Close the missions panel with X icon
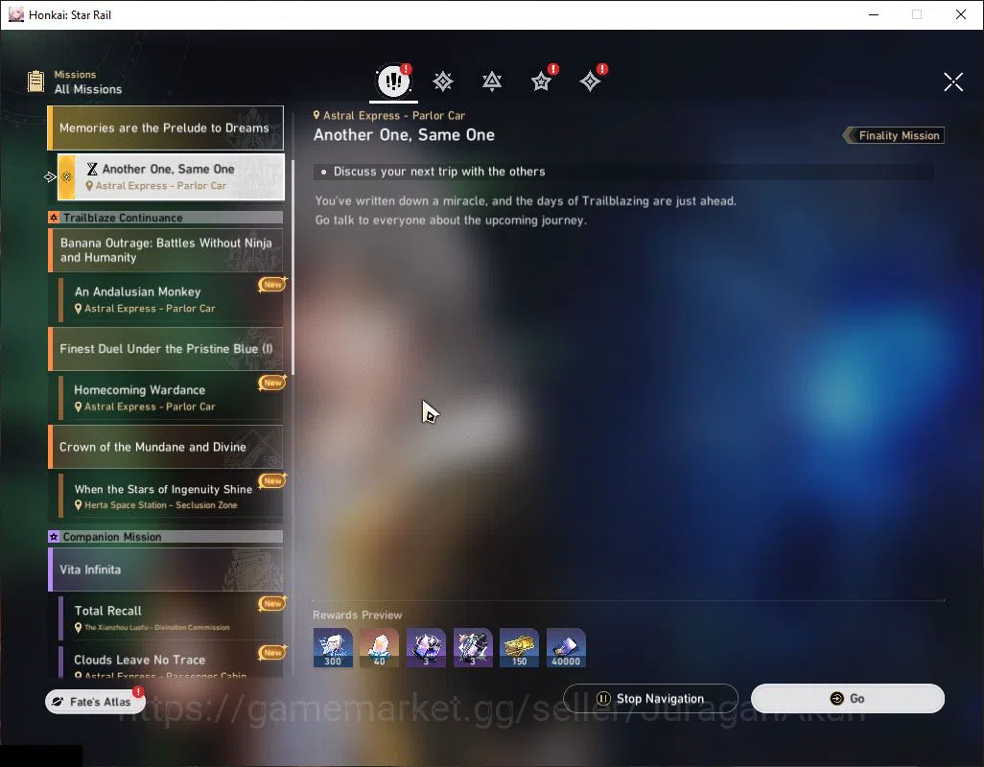 (x=953, y=81)
